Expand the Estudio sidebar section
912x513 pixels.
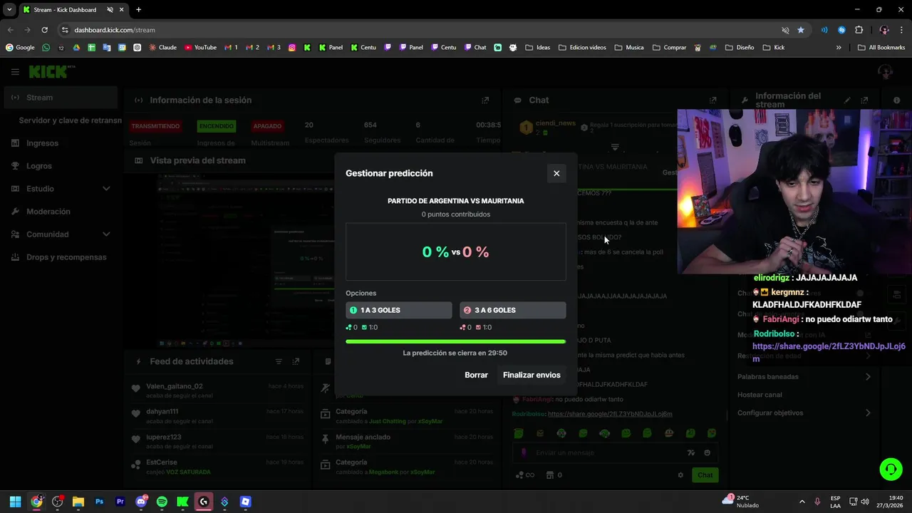(61, 189)
